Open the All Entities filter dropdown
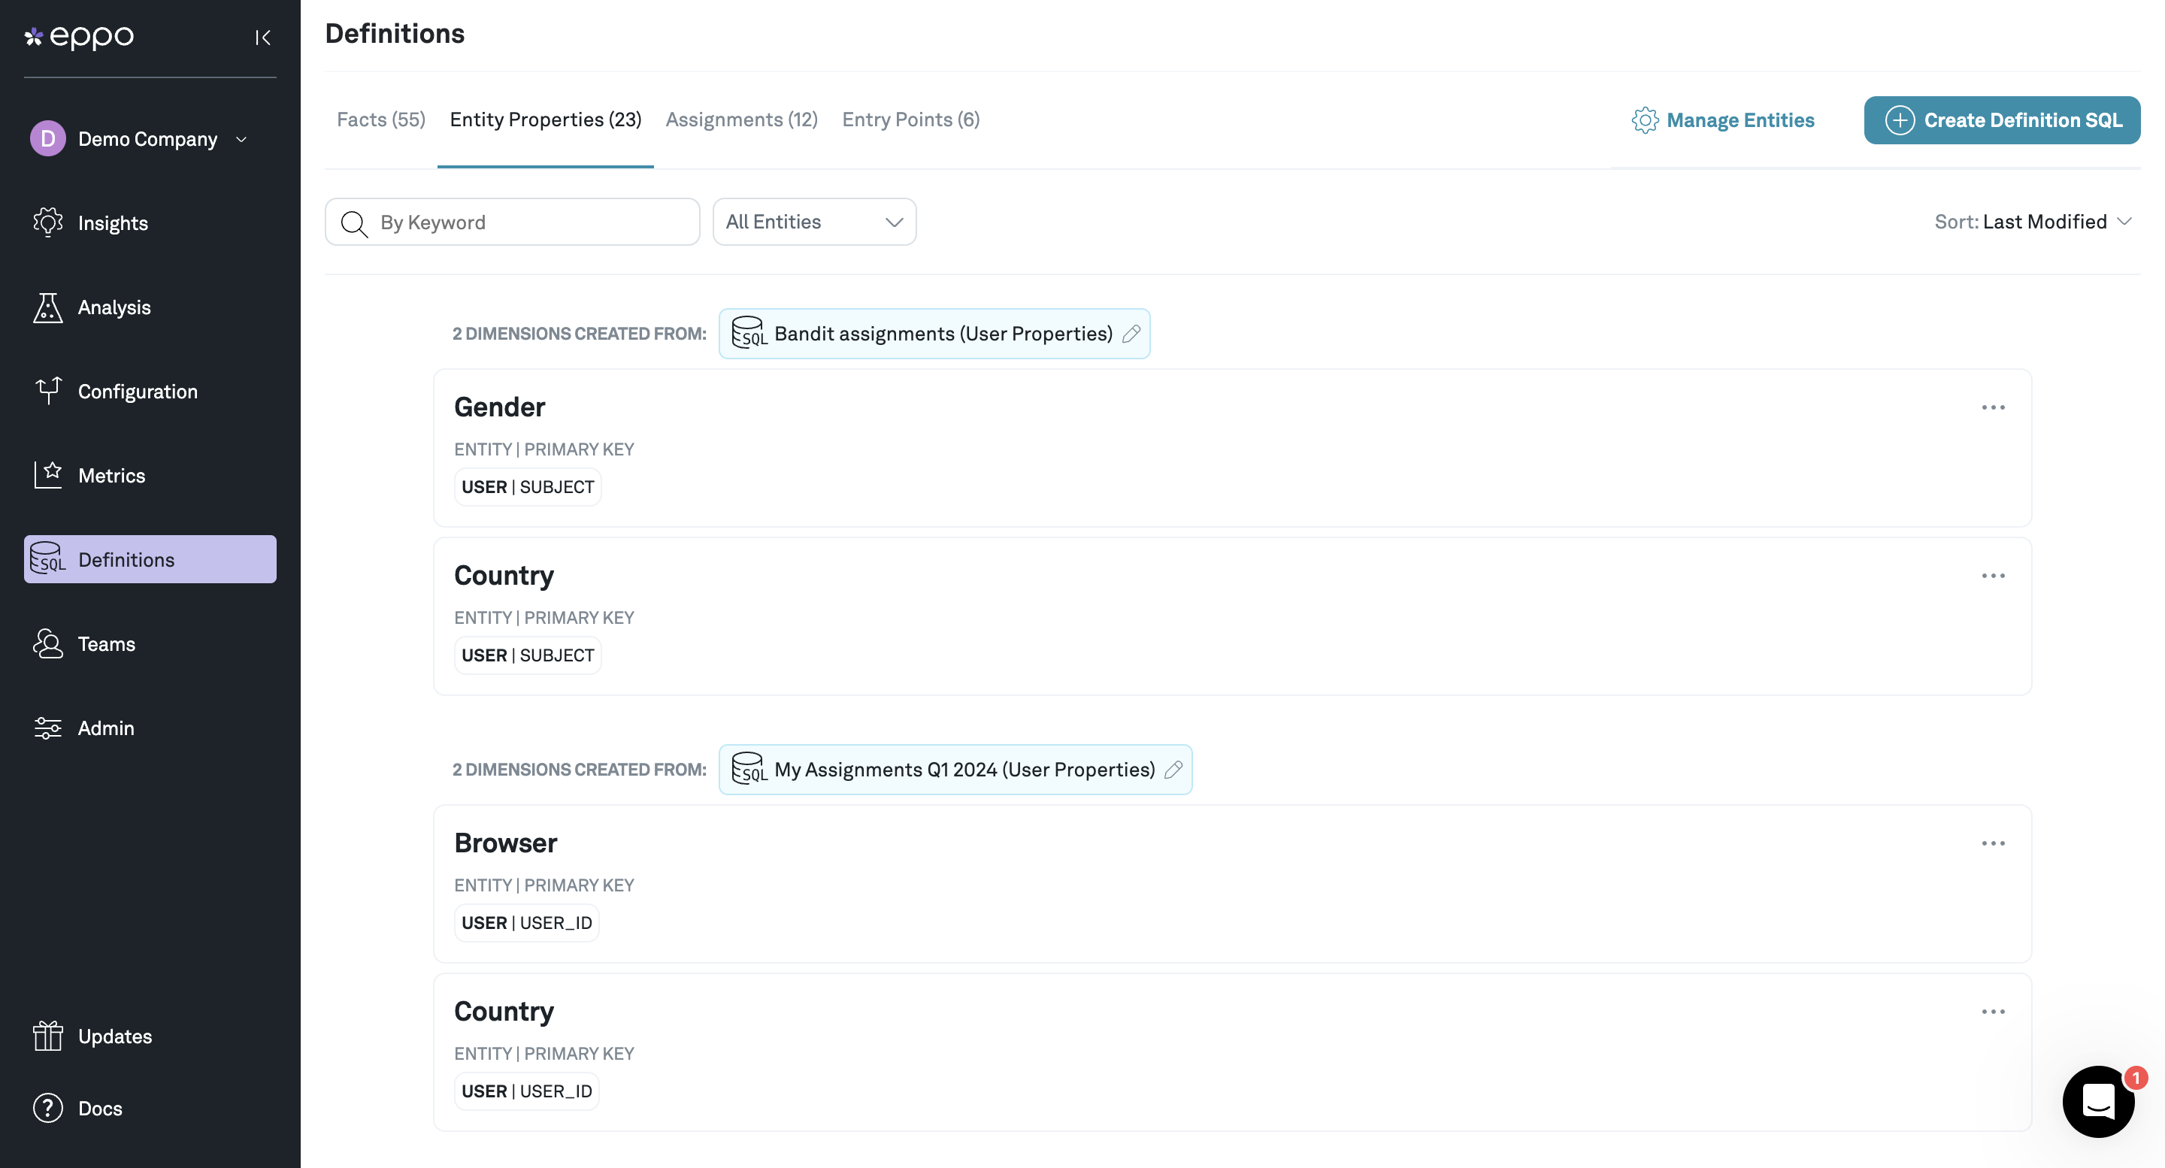 (x=813, y=222)
